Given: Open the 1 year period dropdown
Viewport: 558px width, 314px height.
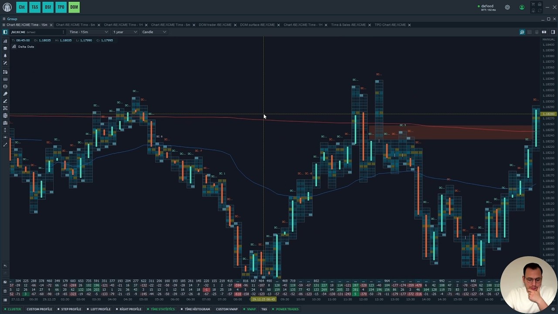Looking at the screenshot, I should coord(125,32).
